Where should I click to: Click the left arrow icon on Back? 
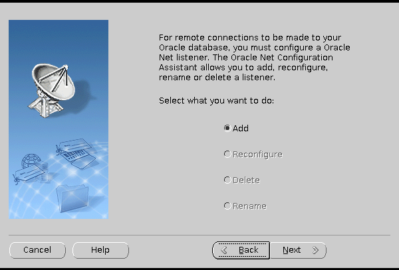pyautogui.click(x=224, y=250)
